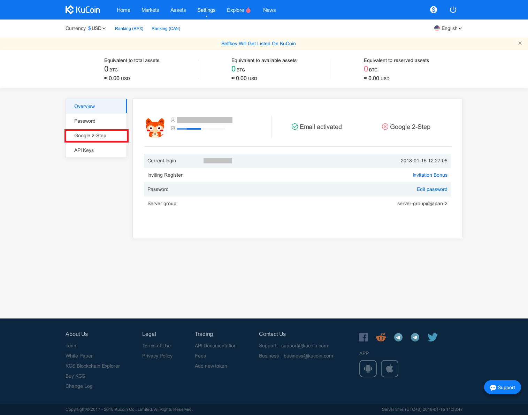Select API Keys in the sidebar

(96, 150)
